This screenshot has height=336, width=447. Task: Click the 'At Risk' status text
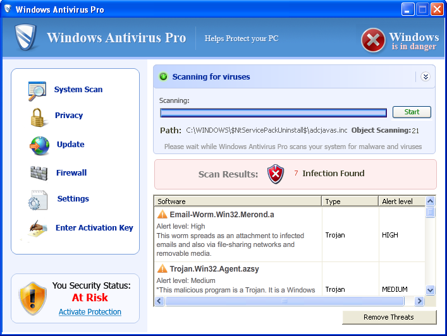90,297
